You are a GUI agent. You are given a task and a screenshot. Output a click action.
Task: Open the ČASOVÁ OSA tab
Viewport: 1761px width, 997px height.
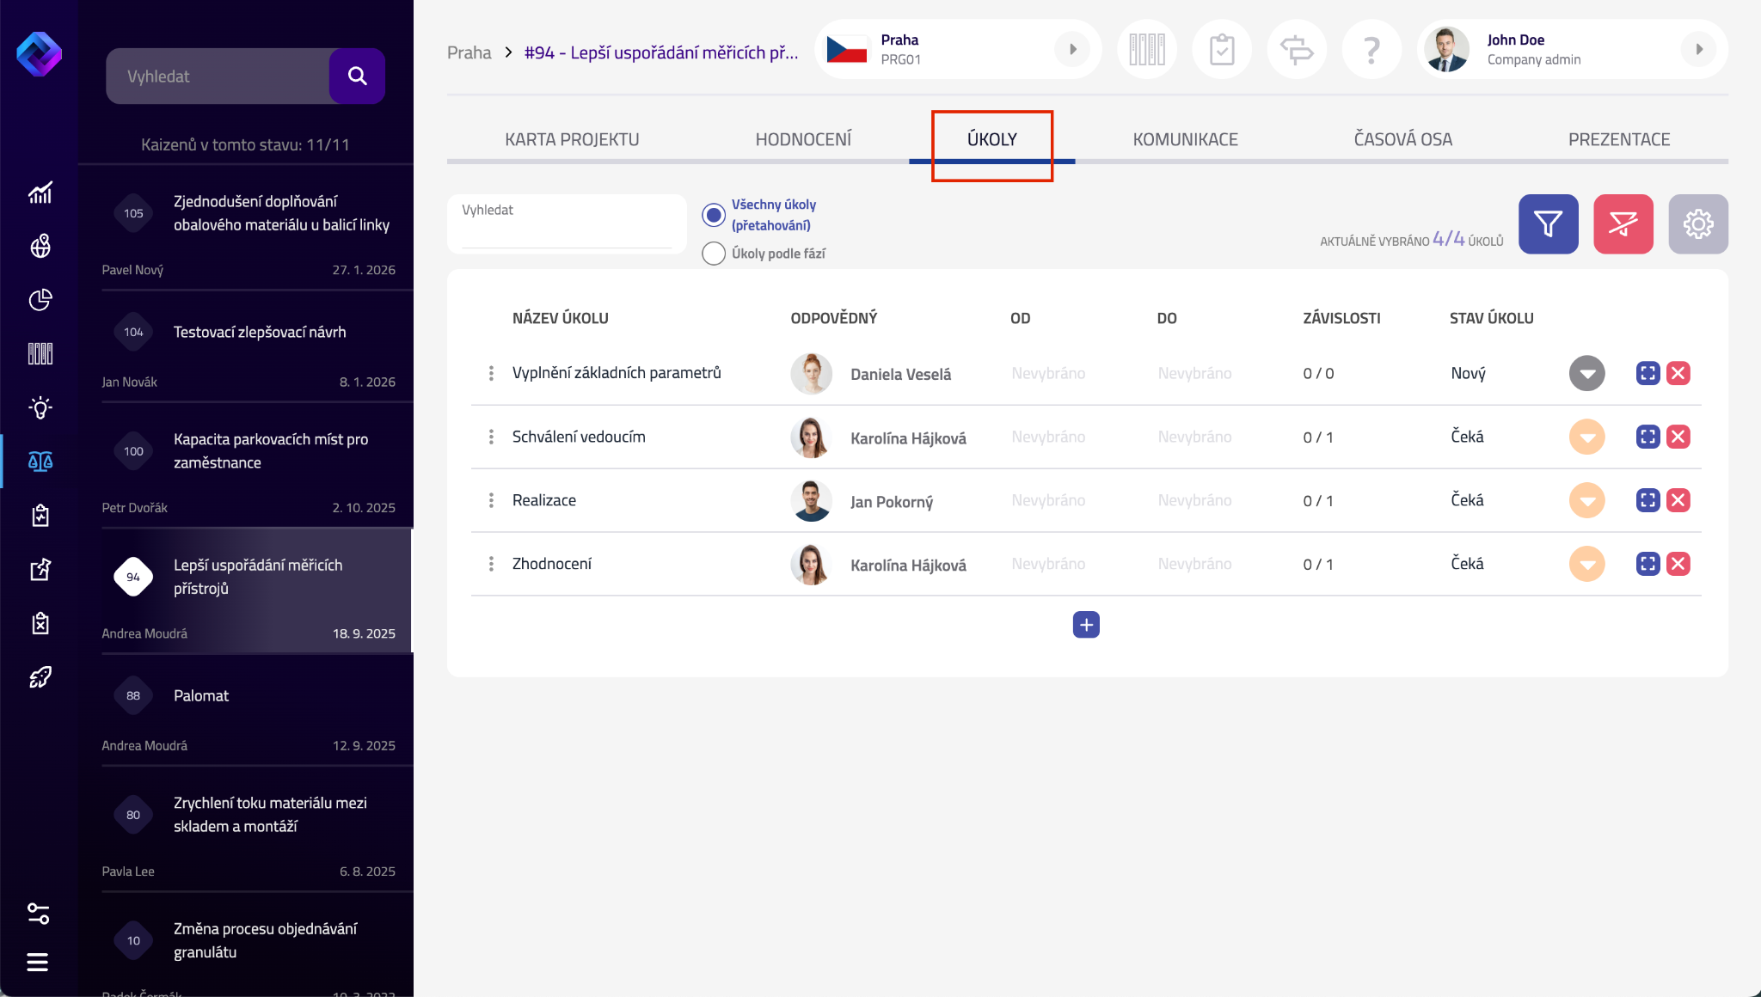1402,139
